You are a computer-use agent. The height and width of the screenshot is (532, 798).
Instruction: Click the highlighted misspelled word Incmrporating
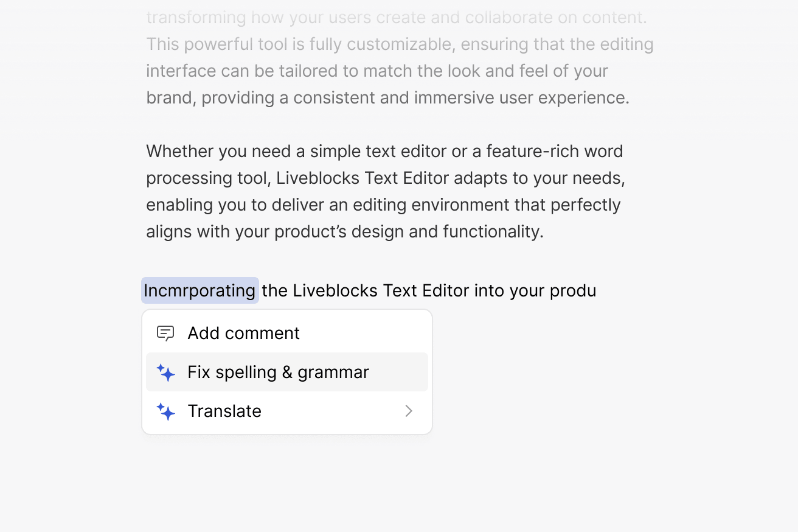click(x=199, y=290)
